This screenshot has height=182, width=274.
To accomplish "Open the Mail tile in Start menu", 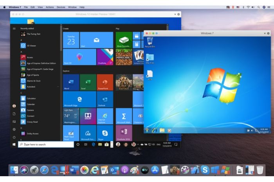I will (96, 40).
